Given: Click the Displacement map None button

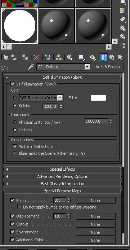Looking at the screenshot, I should coord(96,216).
